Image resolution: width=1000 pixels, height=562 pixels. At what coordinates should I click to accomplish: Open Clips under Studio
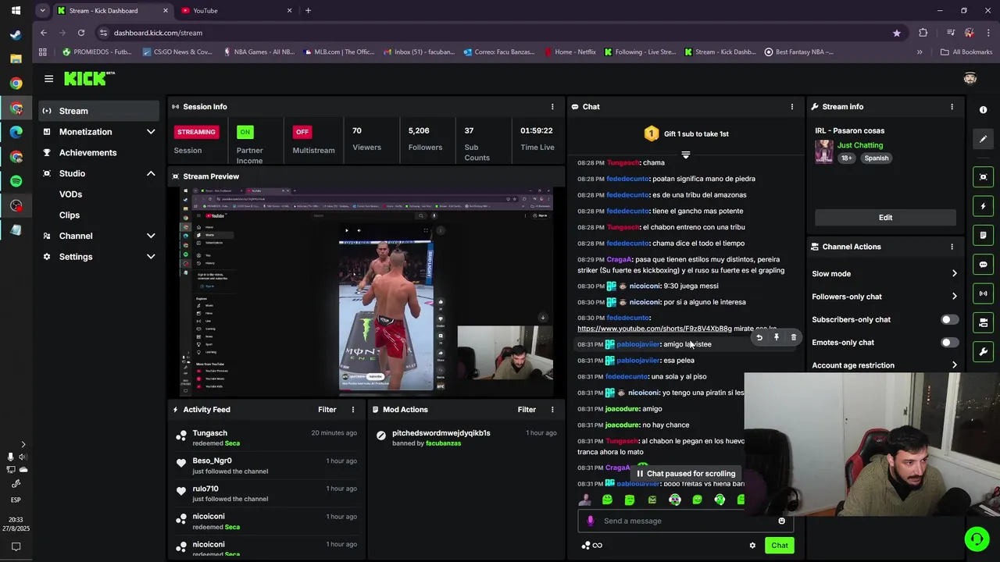pyautogui.click(x=70, y=215)
